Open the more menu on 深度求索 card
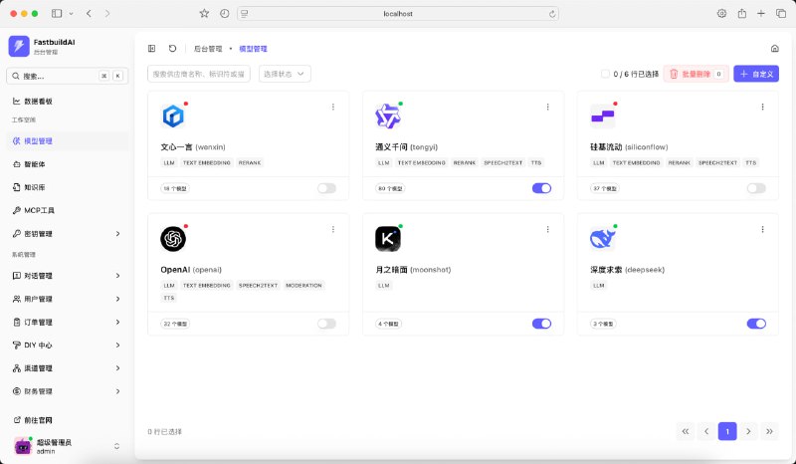 tap(762, 229)
